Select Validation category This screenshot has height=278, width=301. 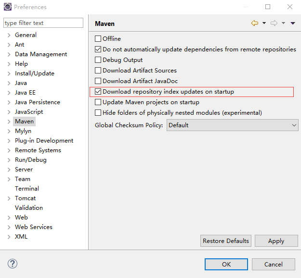(29, 208)
